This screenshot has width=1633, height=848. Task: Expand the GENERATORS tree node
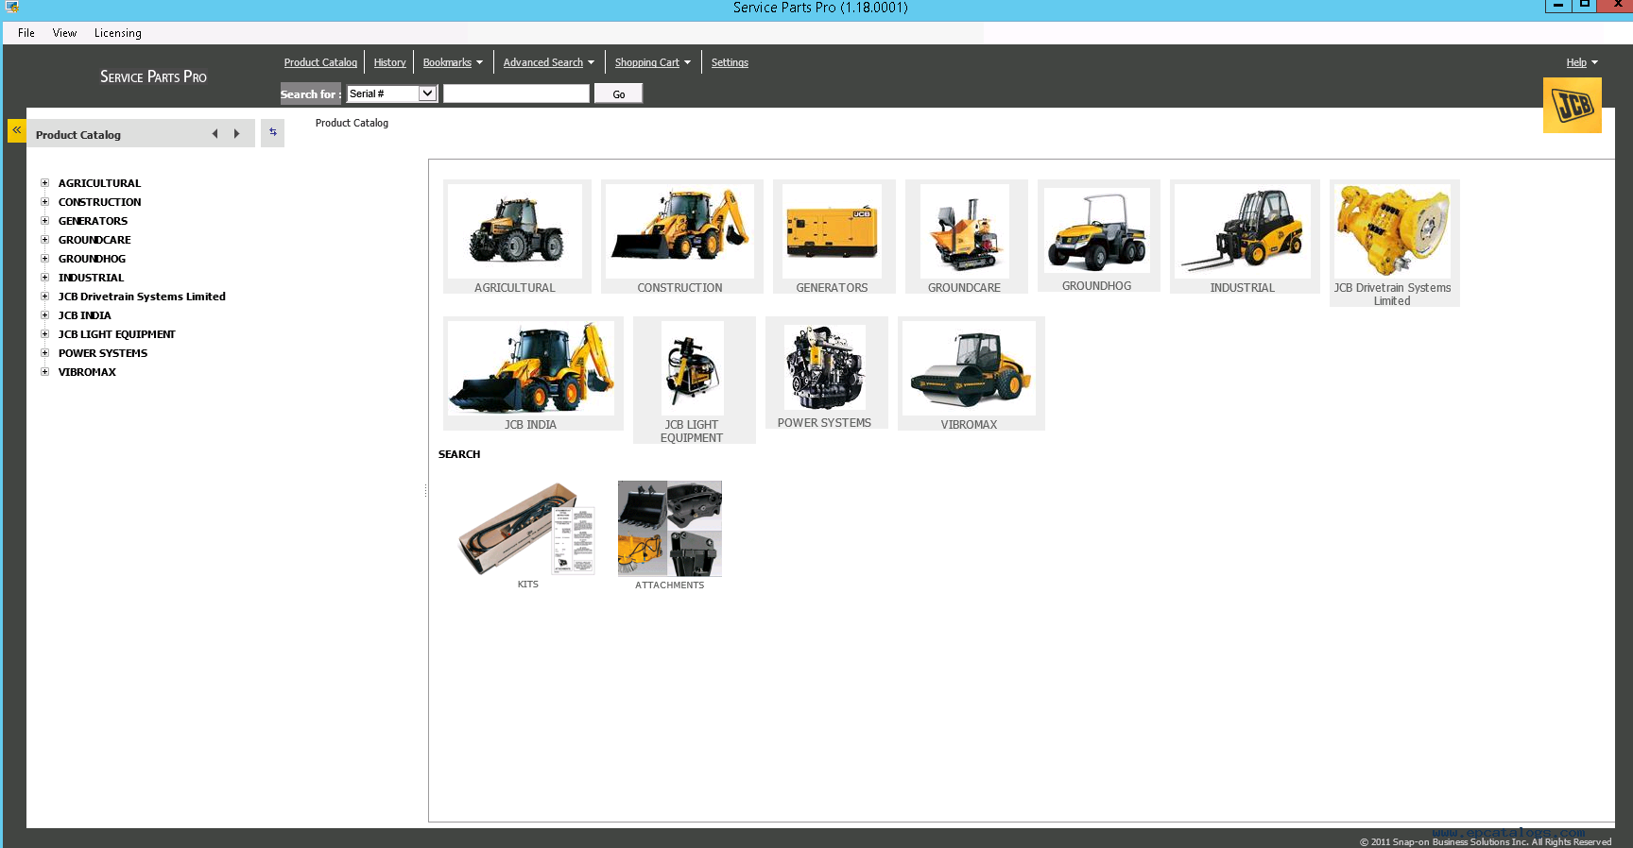pyautogui.click(x=44, y=221)
